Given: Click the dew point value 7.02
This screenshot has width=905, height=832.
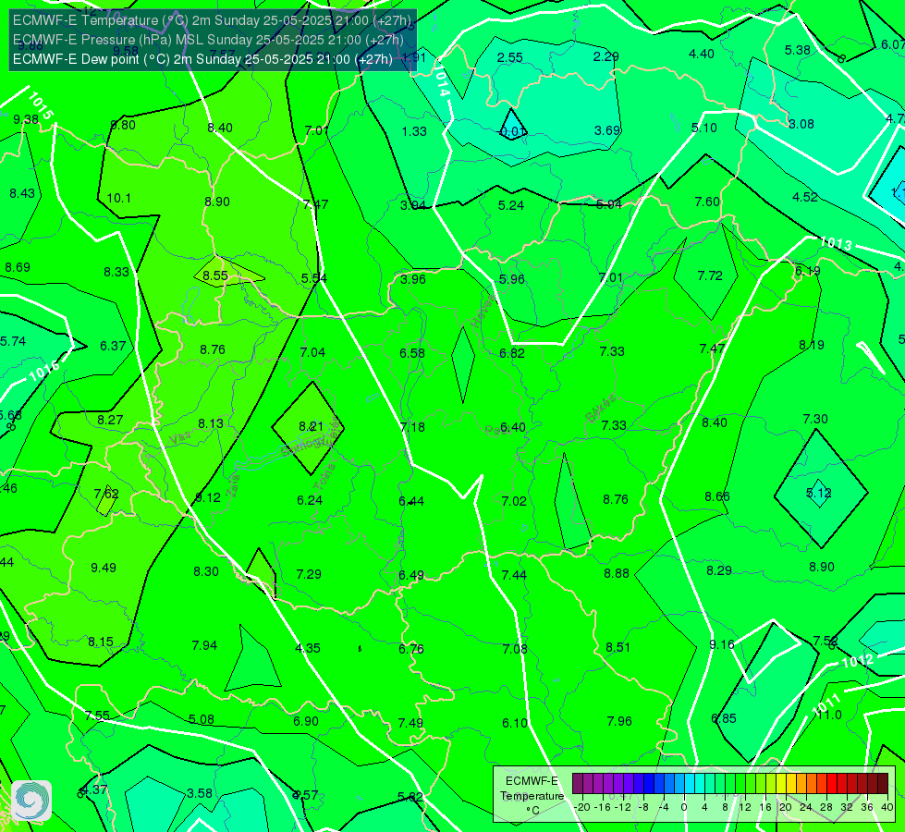Looking at the screenshot, I should [x=514, y=501].
